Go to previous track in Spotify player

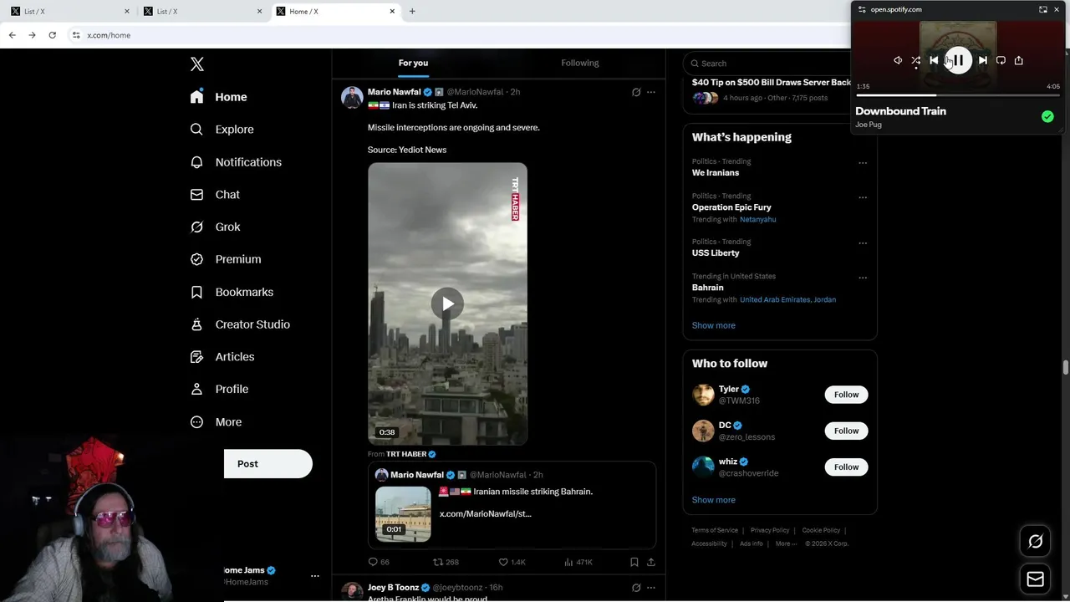[x=934, y=60]
